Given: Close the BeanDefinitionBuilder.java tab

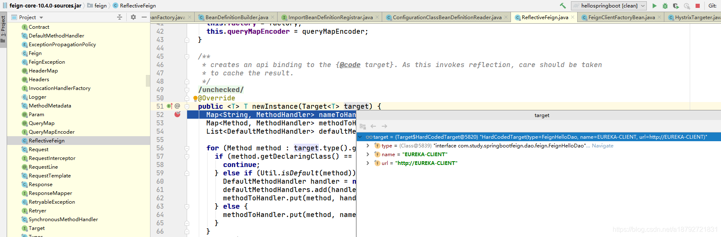Looking at the screenshot, I should point(273,17).
